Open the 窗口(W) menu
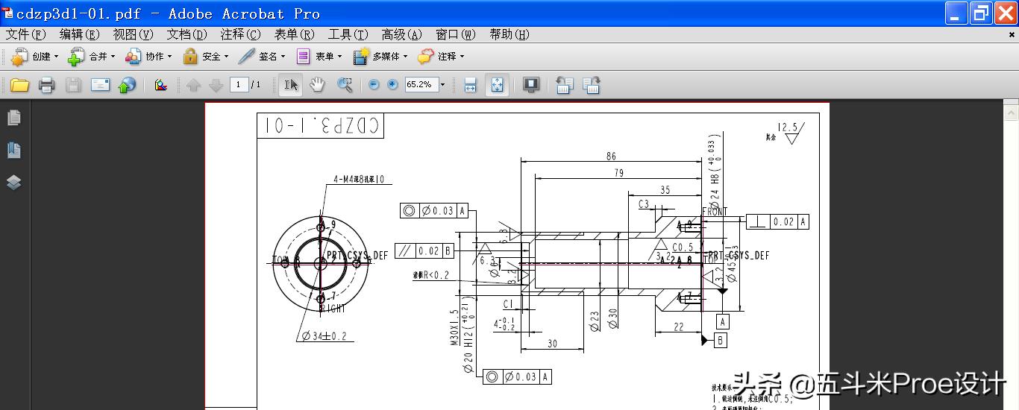This screenshot has height=410, width=1019. 456,34
